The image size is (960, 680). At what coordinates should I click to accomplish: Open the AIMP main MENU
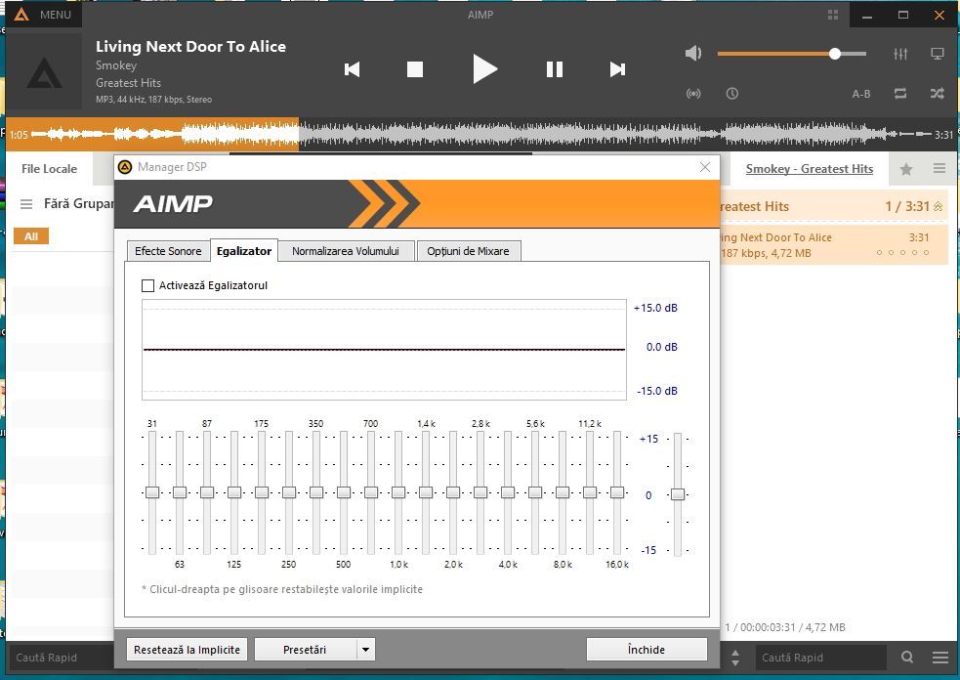point(43,15)
